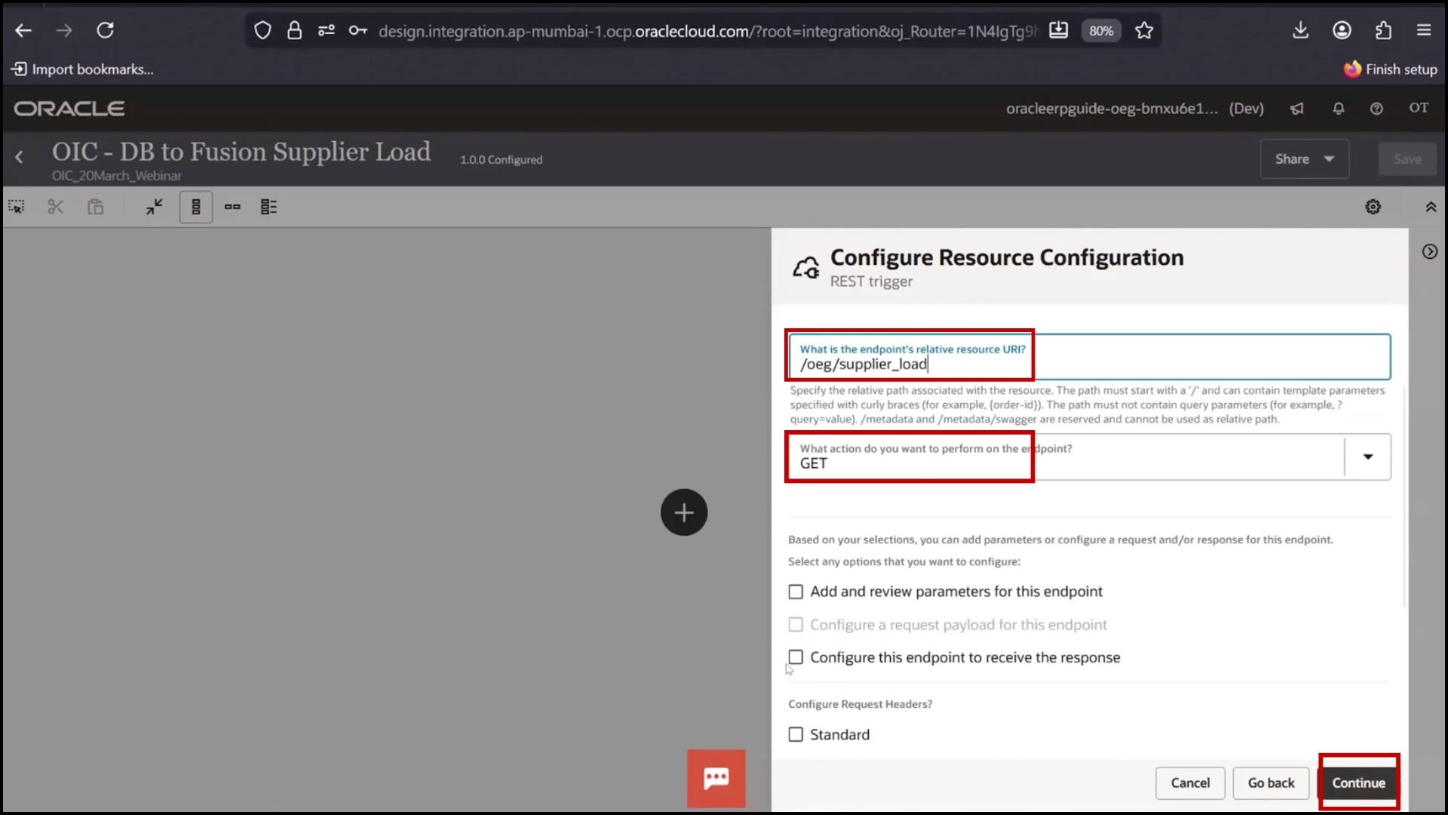This screenshot has width=1448, height=815.
Task: Open the help question mark icon
Action: [1376, 109]
